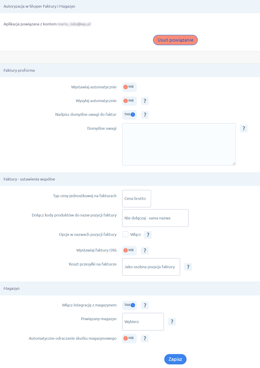Turn off Włącz integrację z magazynem toggle
Viewport: 260px width, 368px height.
[129, 305]
